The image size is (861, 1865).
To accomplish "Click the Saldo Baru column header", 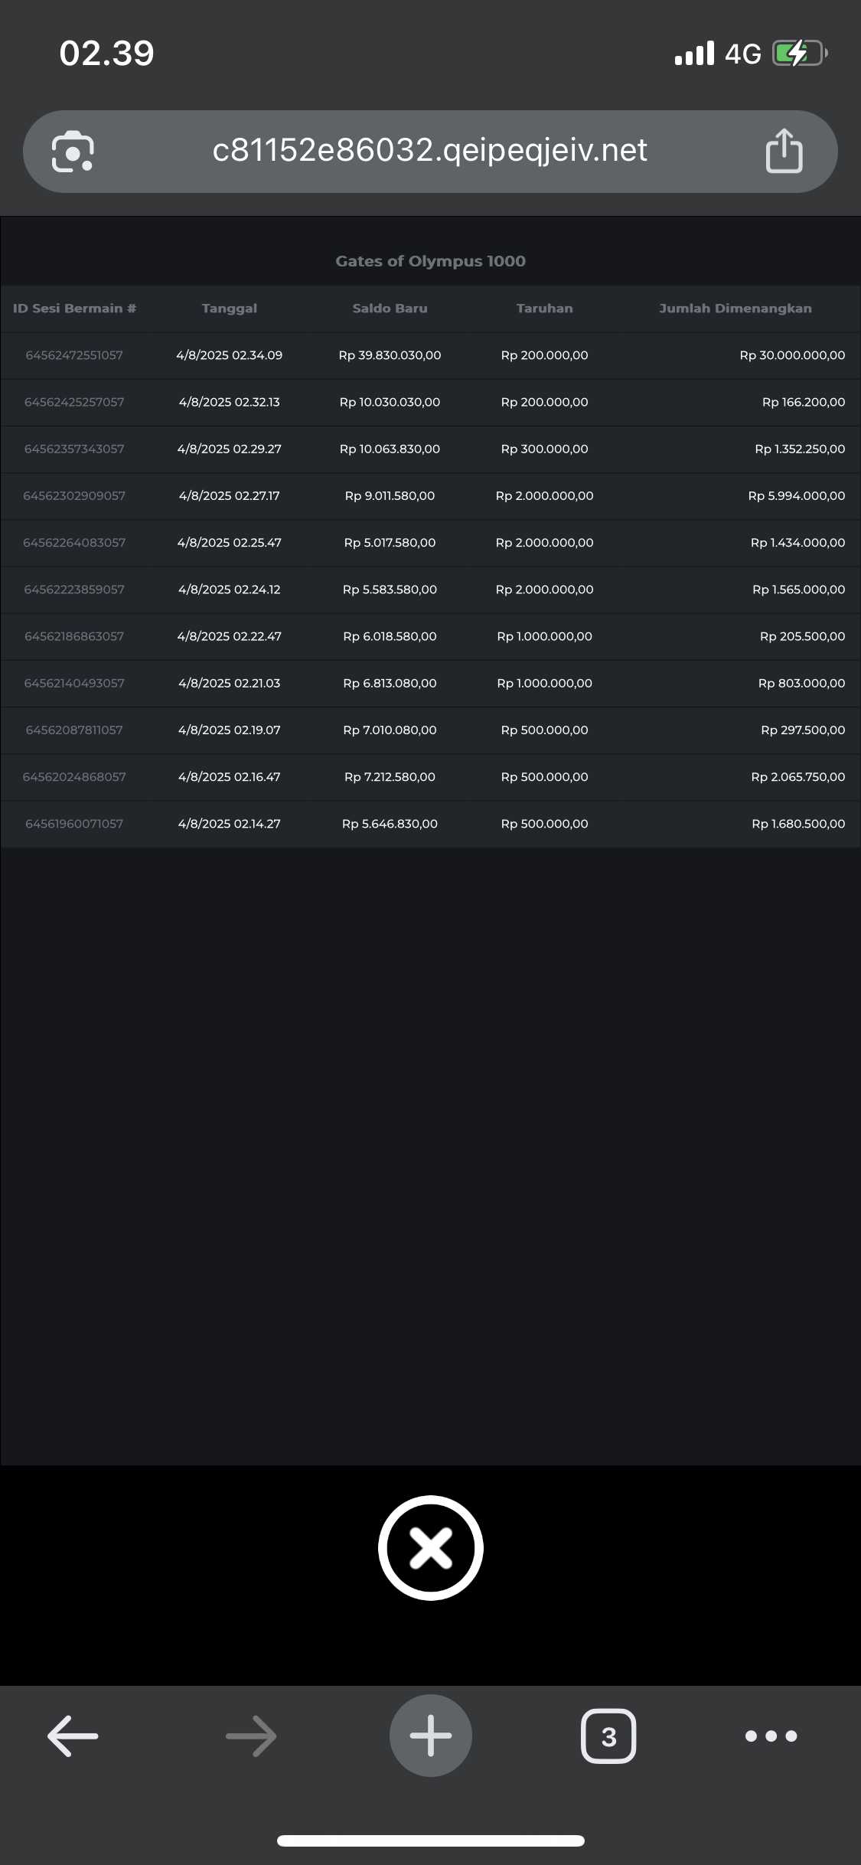I will [390, 309].
